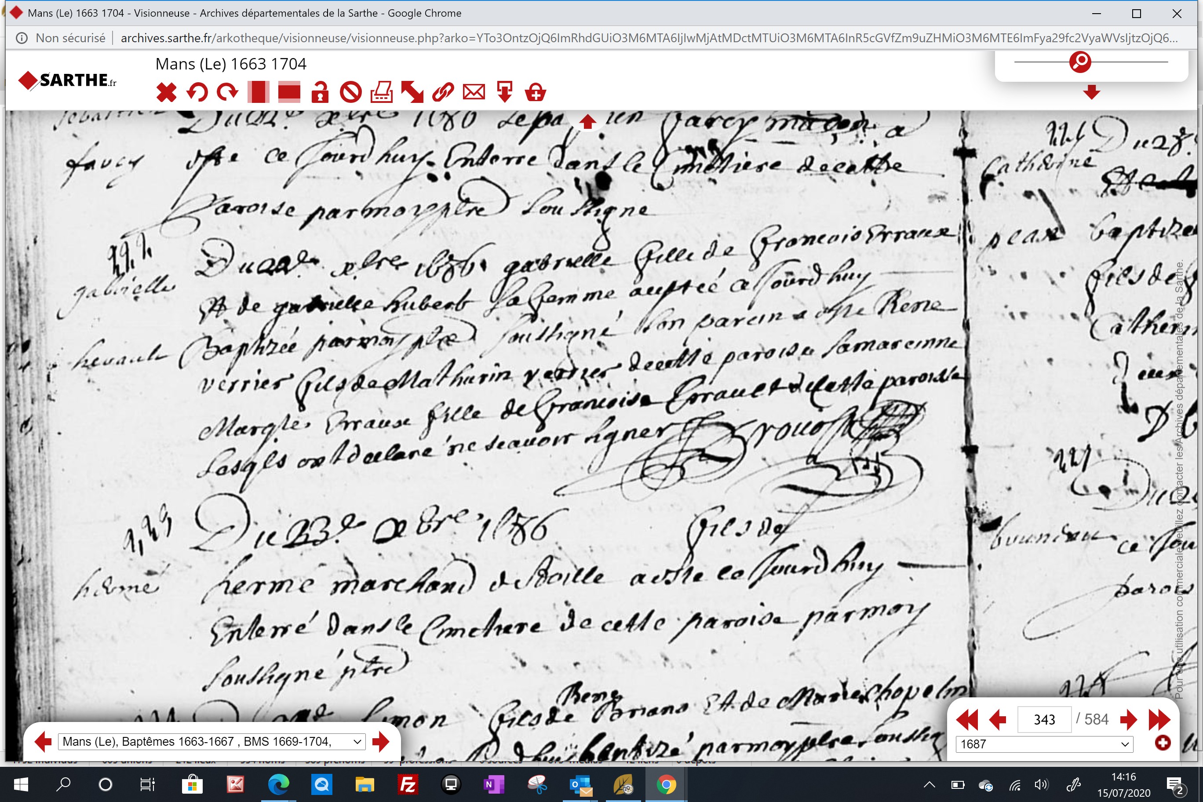Rotate image right with clockwise arrow

(x=228, y=93)
